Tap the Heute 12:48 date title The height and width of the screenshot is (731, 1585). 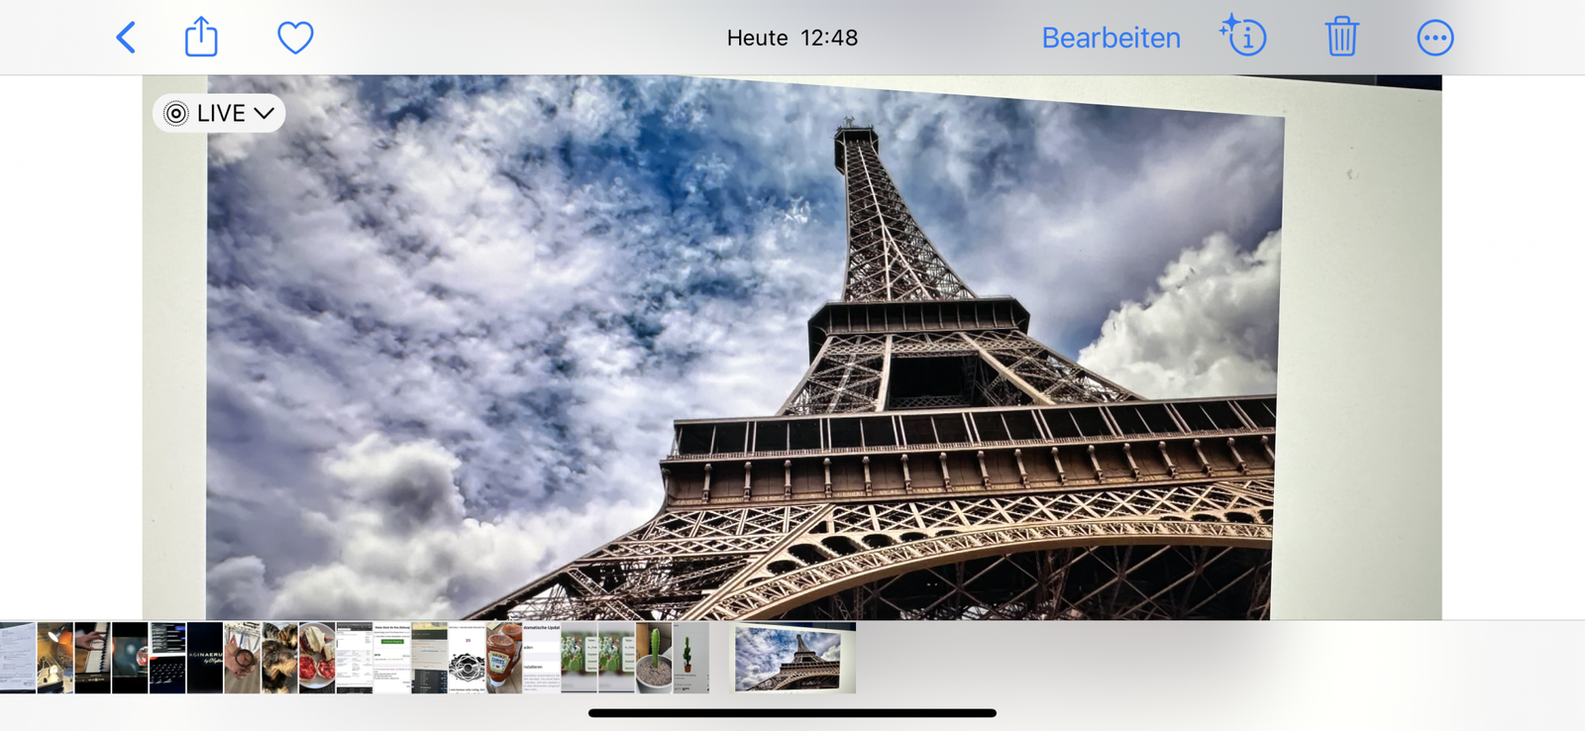(x=792, y=38)
